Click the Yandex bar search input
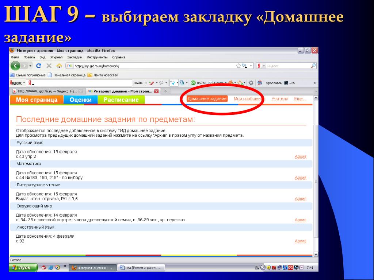This screenshot has height=280, width=374. click(79, 83)
